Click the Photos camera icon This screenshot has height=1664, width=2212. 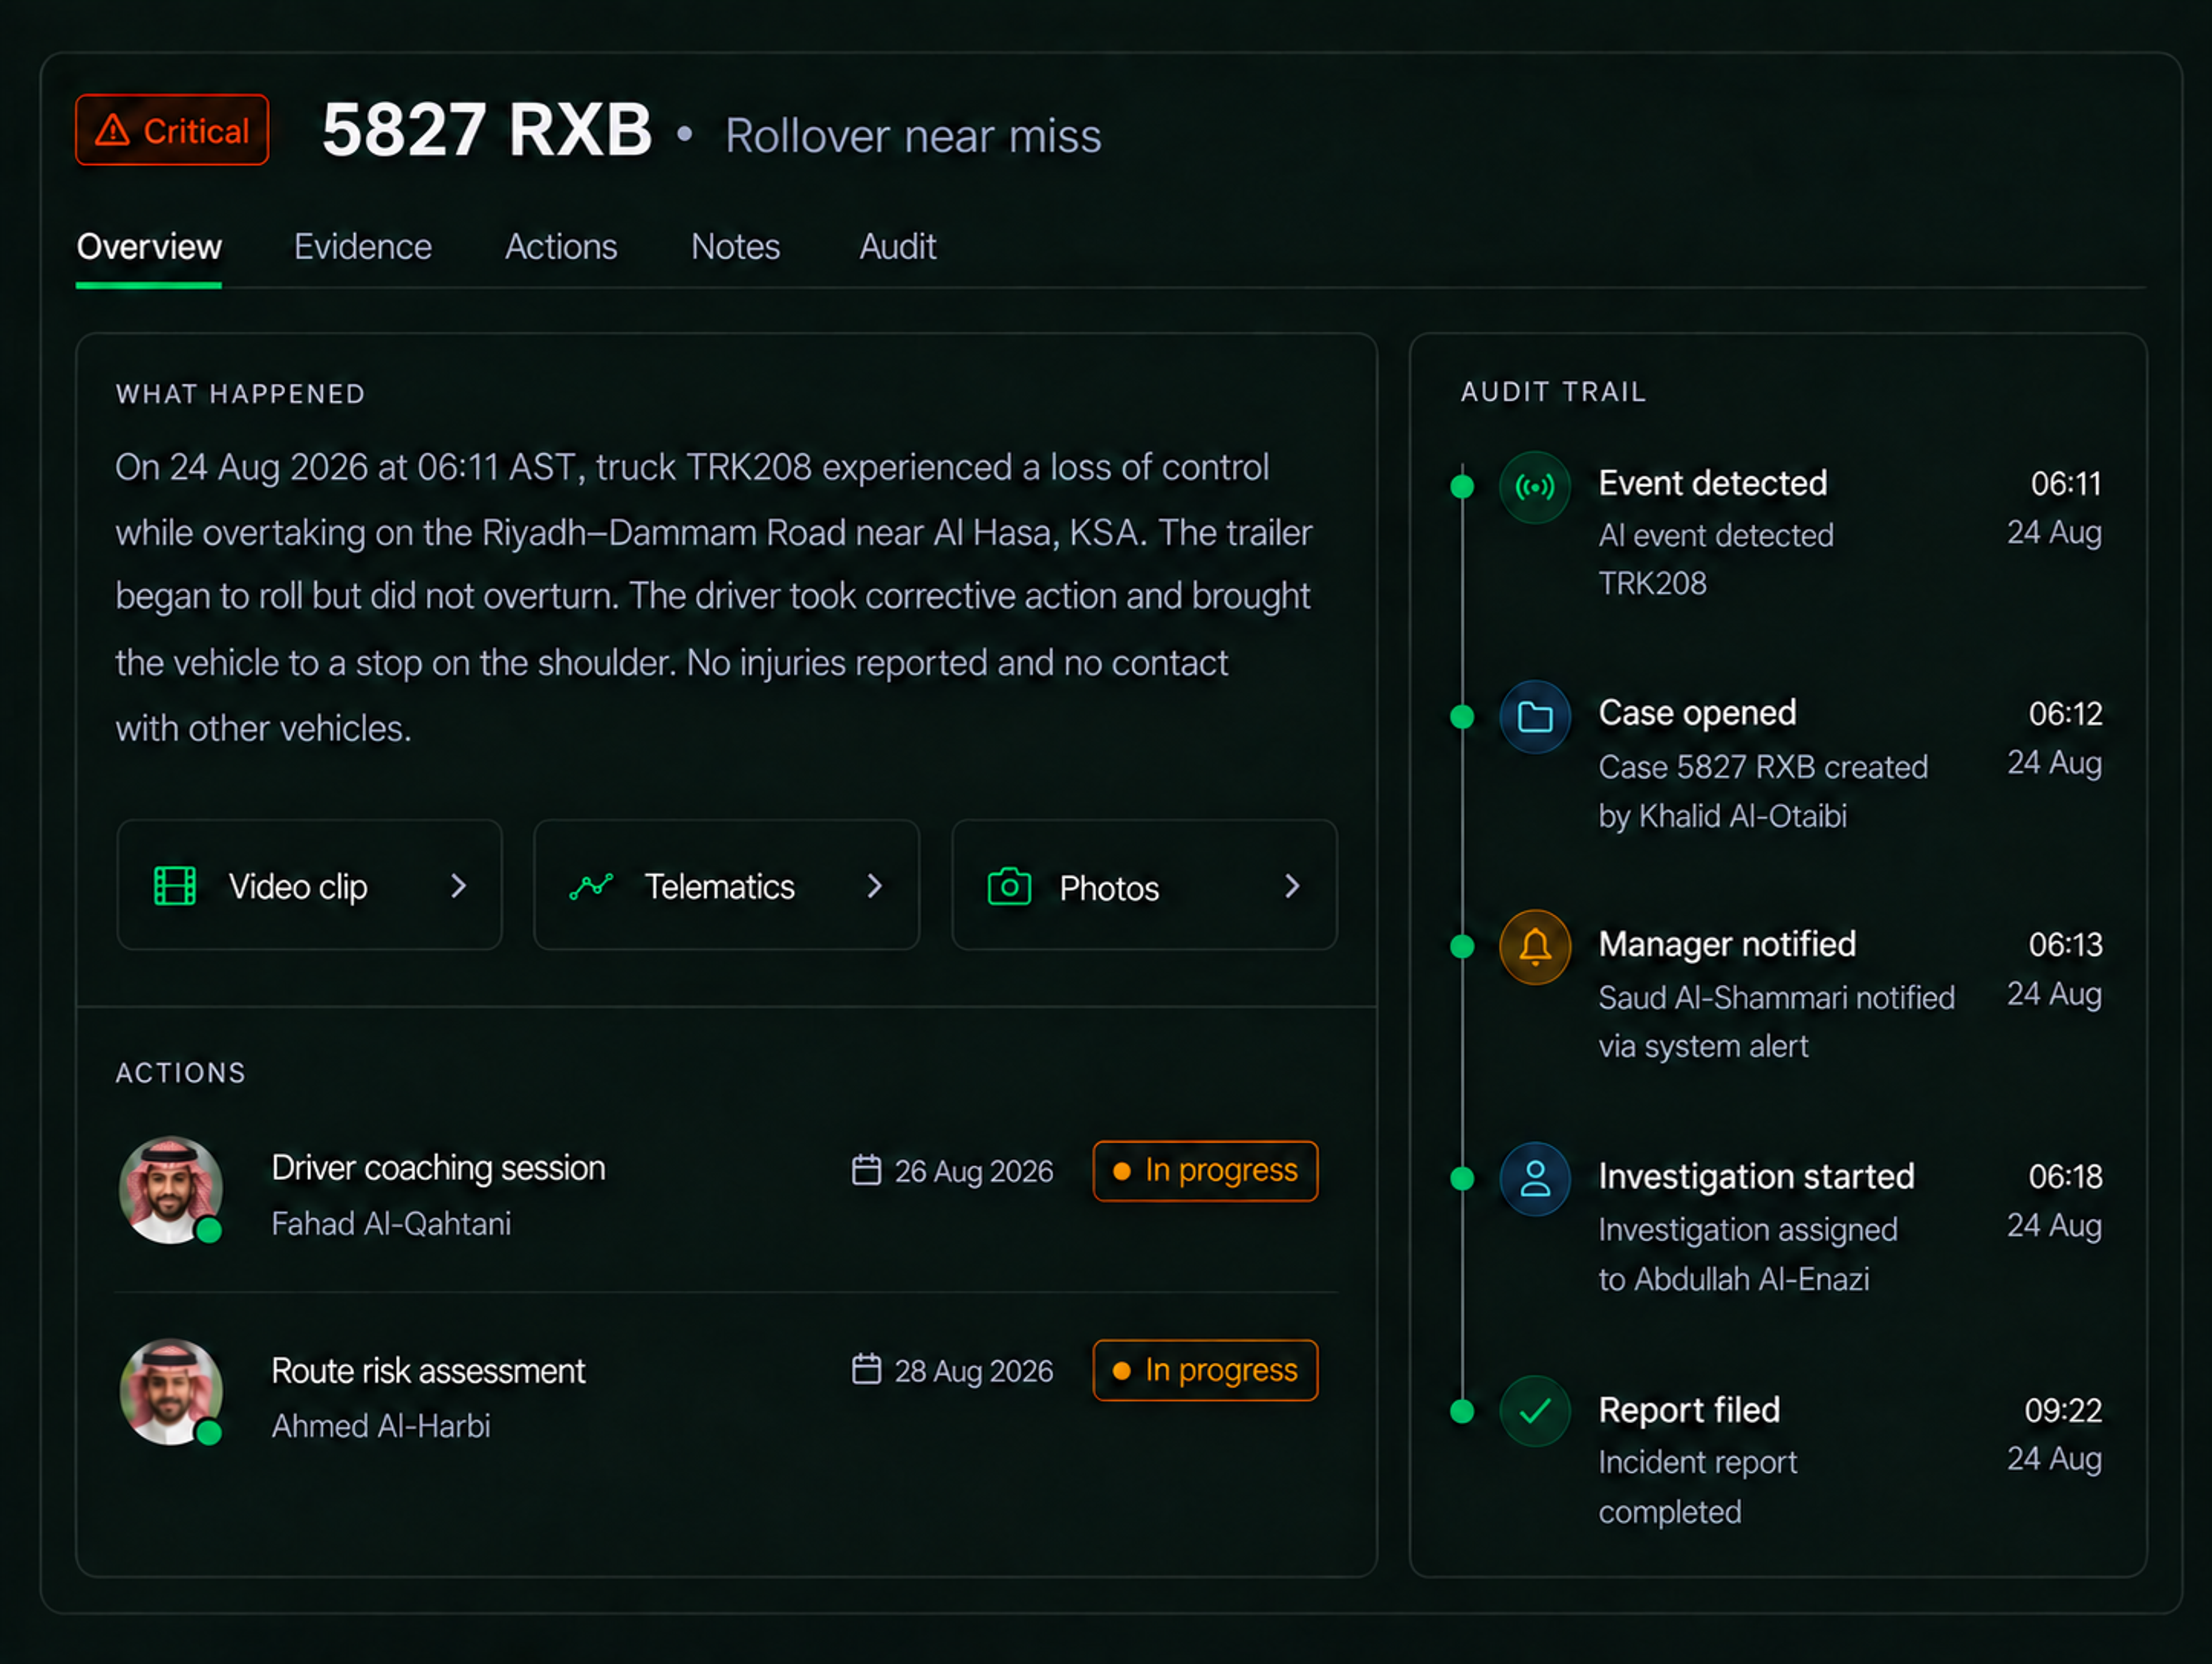1009,886
